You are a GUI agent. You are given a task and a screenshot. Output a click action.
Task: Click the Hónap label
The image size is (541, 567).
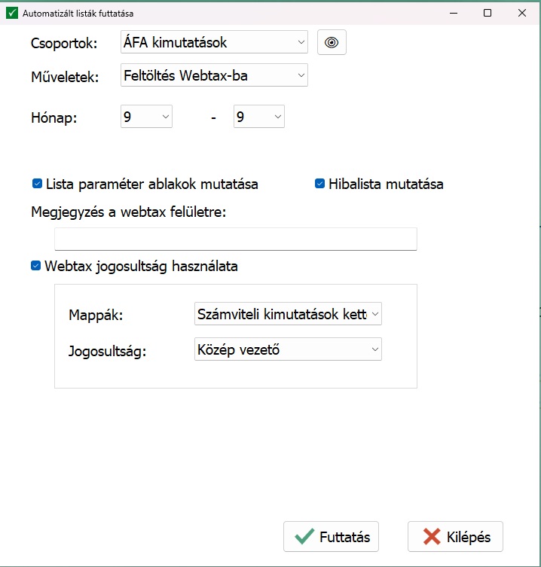click(53, 118)
